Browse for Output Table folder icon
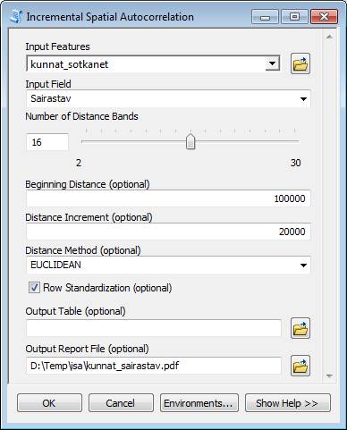The height and width of the screenshot is (430, 347). coord(300,328)
